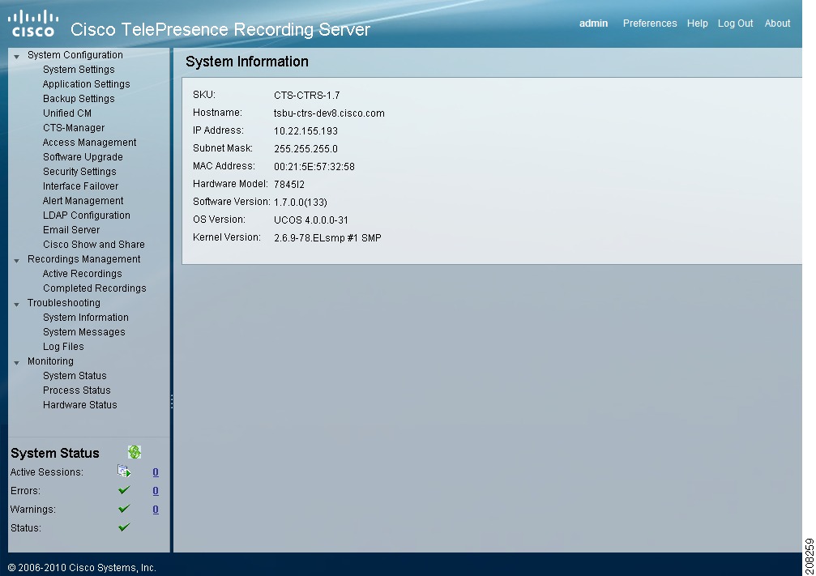
Task: Click the green check icon beside Status
Action: coord(124,527)
